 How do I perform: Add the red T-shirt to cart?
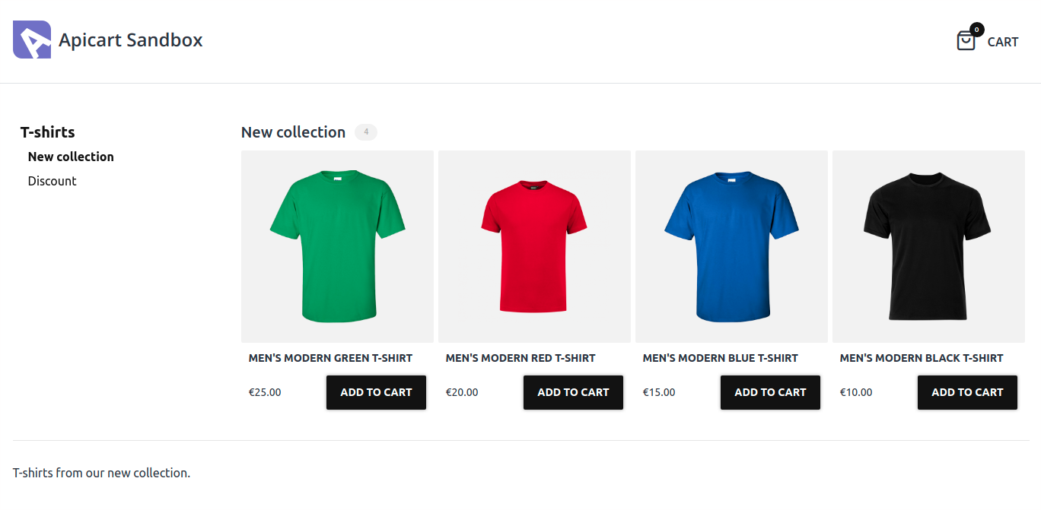click(573, 392)
